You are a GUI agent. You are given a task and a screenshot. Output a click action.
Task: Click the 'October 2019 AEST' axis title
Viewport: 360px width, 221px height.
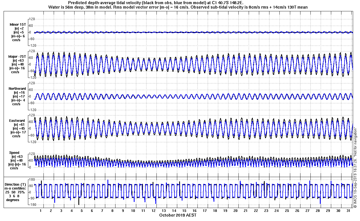point(178,215)
